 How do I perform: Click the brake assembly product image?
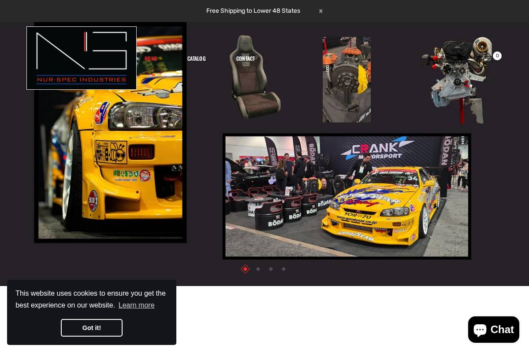pyautogui.click(x=346, y=79)
